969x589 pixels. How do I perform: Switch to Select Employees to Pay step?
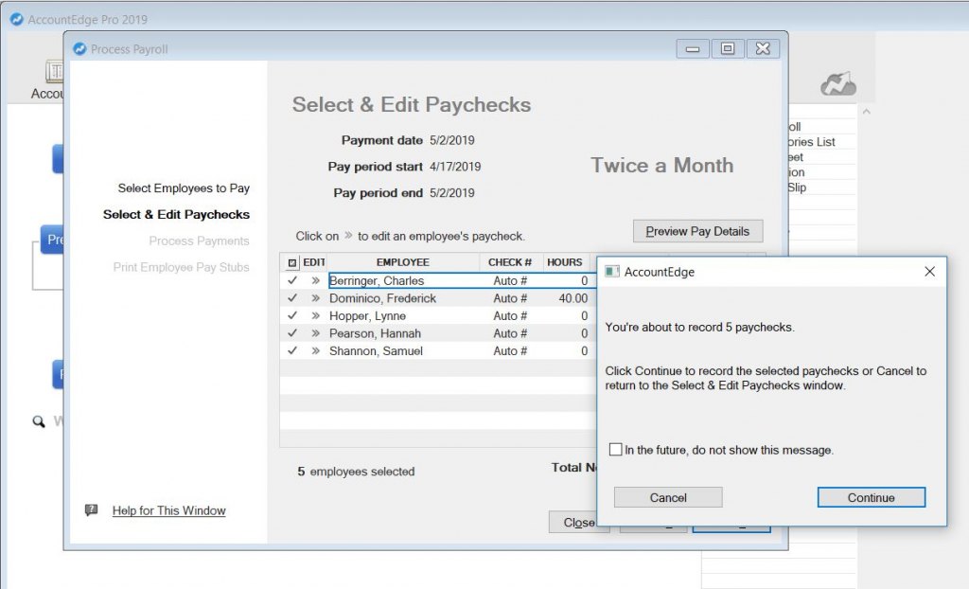[185, 188]
